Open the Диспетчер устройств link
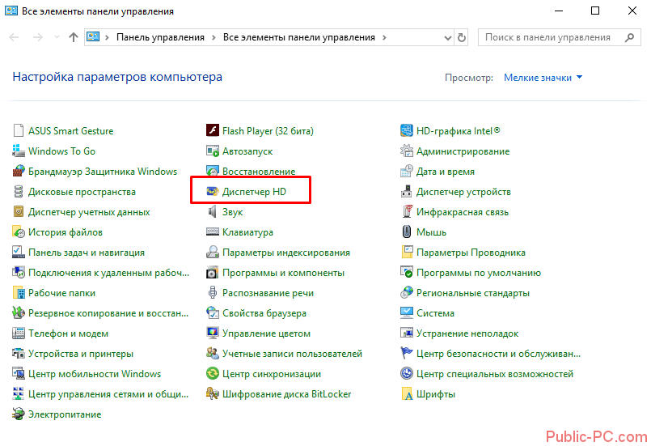The image size is (651, 446). [463, 192]
